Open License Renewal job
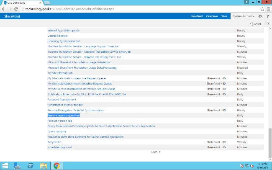 point(57,36)
